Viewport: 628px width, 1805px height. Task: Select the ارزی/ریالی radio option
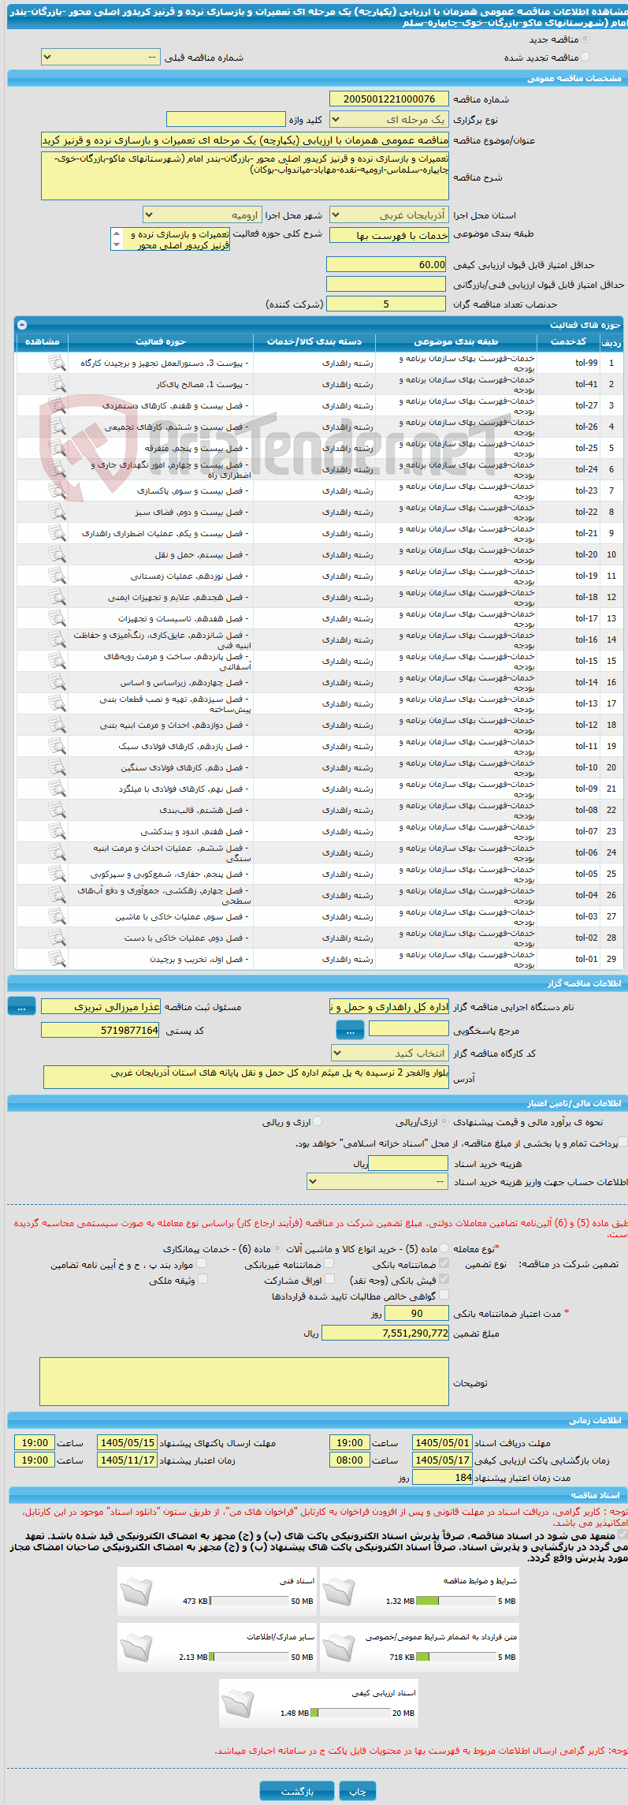click(x=444, y=1121)
